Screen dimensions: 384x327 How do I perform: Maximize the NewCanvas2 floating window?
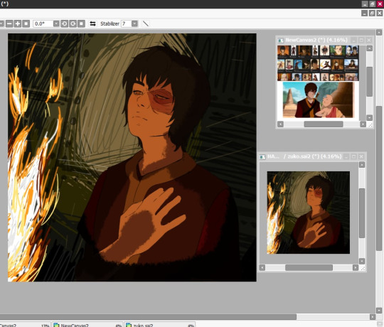pyautogui.click(x=361, y=40)
